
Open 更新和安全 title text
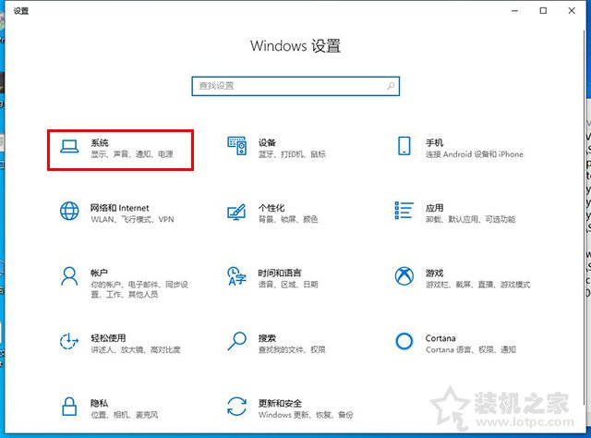[280, 403]
